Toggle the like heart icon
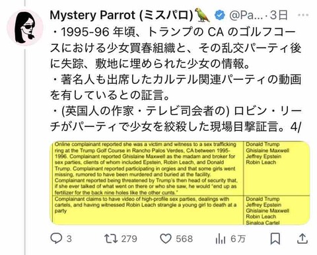 166,238
